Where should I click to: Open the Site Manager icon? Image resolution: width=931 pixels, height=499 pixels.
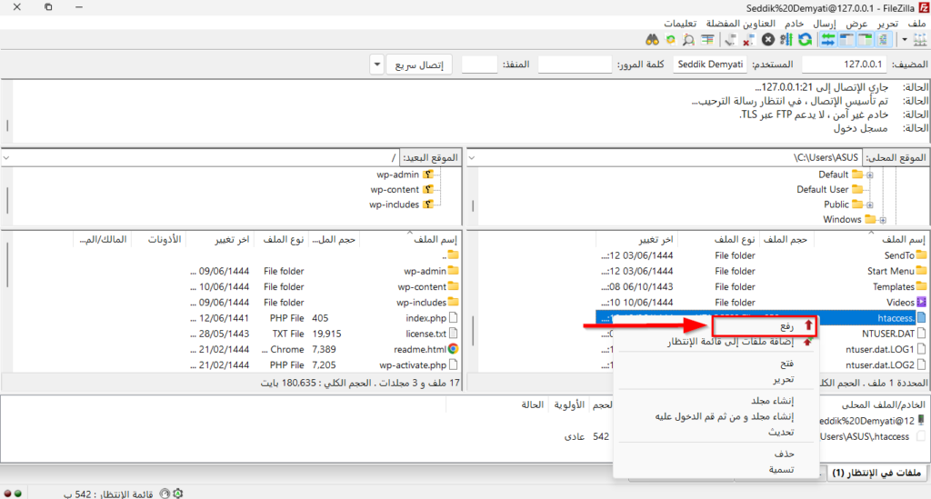916,40
